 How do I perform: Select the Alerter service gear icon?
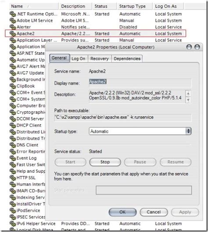click(x=13, y=27)
